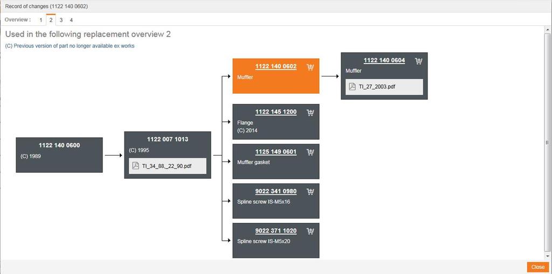Open part number link 9022 341 0980
The image size is (552, 274).
275,192
